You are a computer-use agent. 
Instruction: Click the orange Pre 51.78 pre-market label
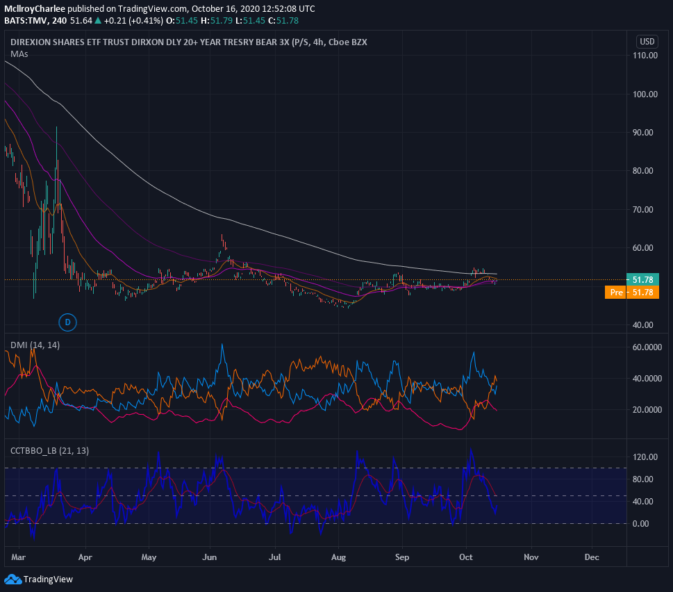[x=632, y=293]
